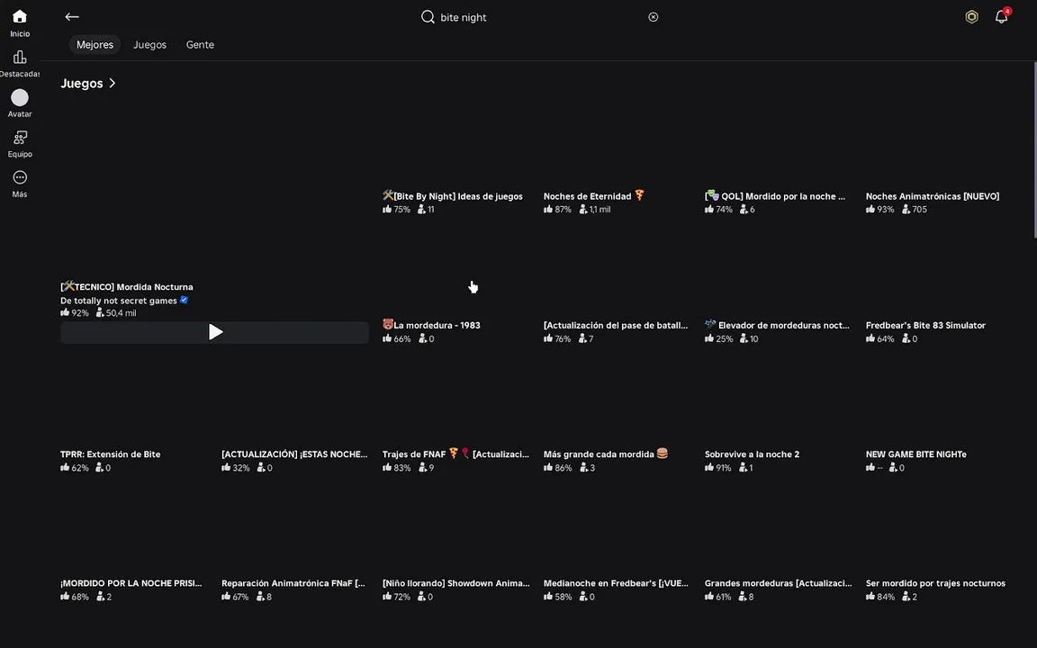The width and height of the screenshot is (1037, 648).
Task: Click the 1,1 mil players count
Action: coord(594,209)
